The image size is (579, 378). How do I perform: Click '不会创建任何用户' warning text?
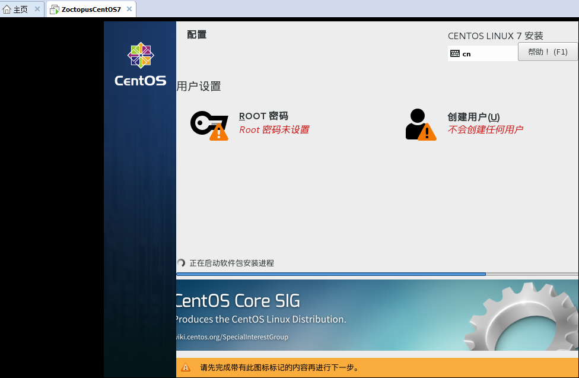485,130
